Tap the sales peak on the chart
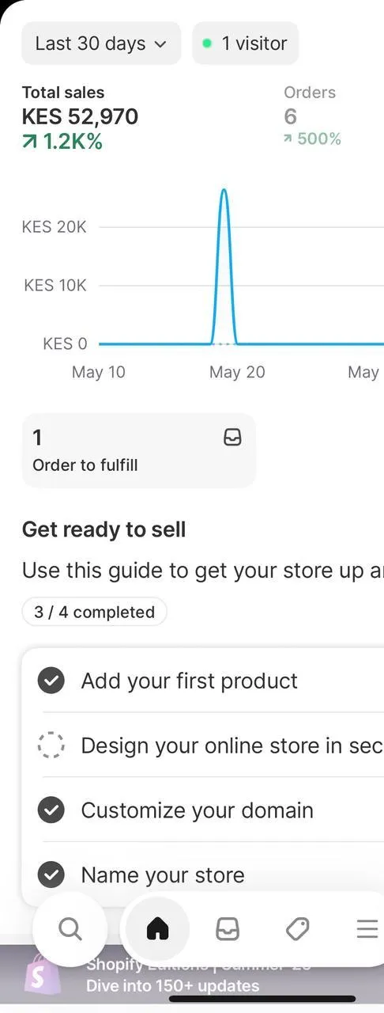Image resolution: width=384 pixels, height=1013 pixels. pos(224,192)
